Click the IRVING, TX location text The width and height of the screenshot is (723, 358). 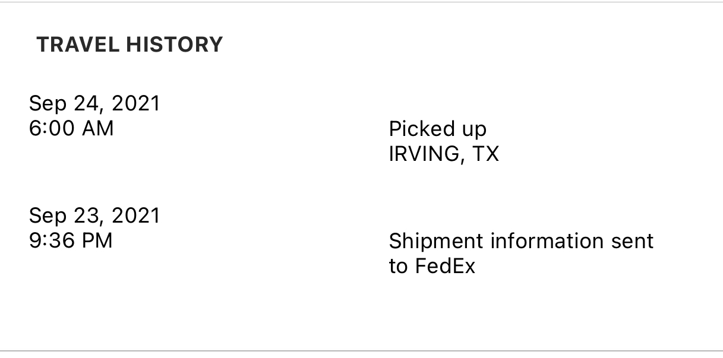coord(444,154)
